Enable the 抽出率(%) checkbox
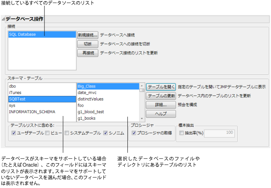Screen dimensions: 271x188 tap(181, 133)
